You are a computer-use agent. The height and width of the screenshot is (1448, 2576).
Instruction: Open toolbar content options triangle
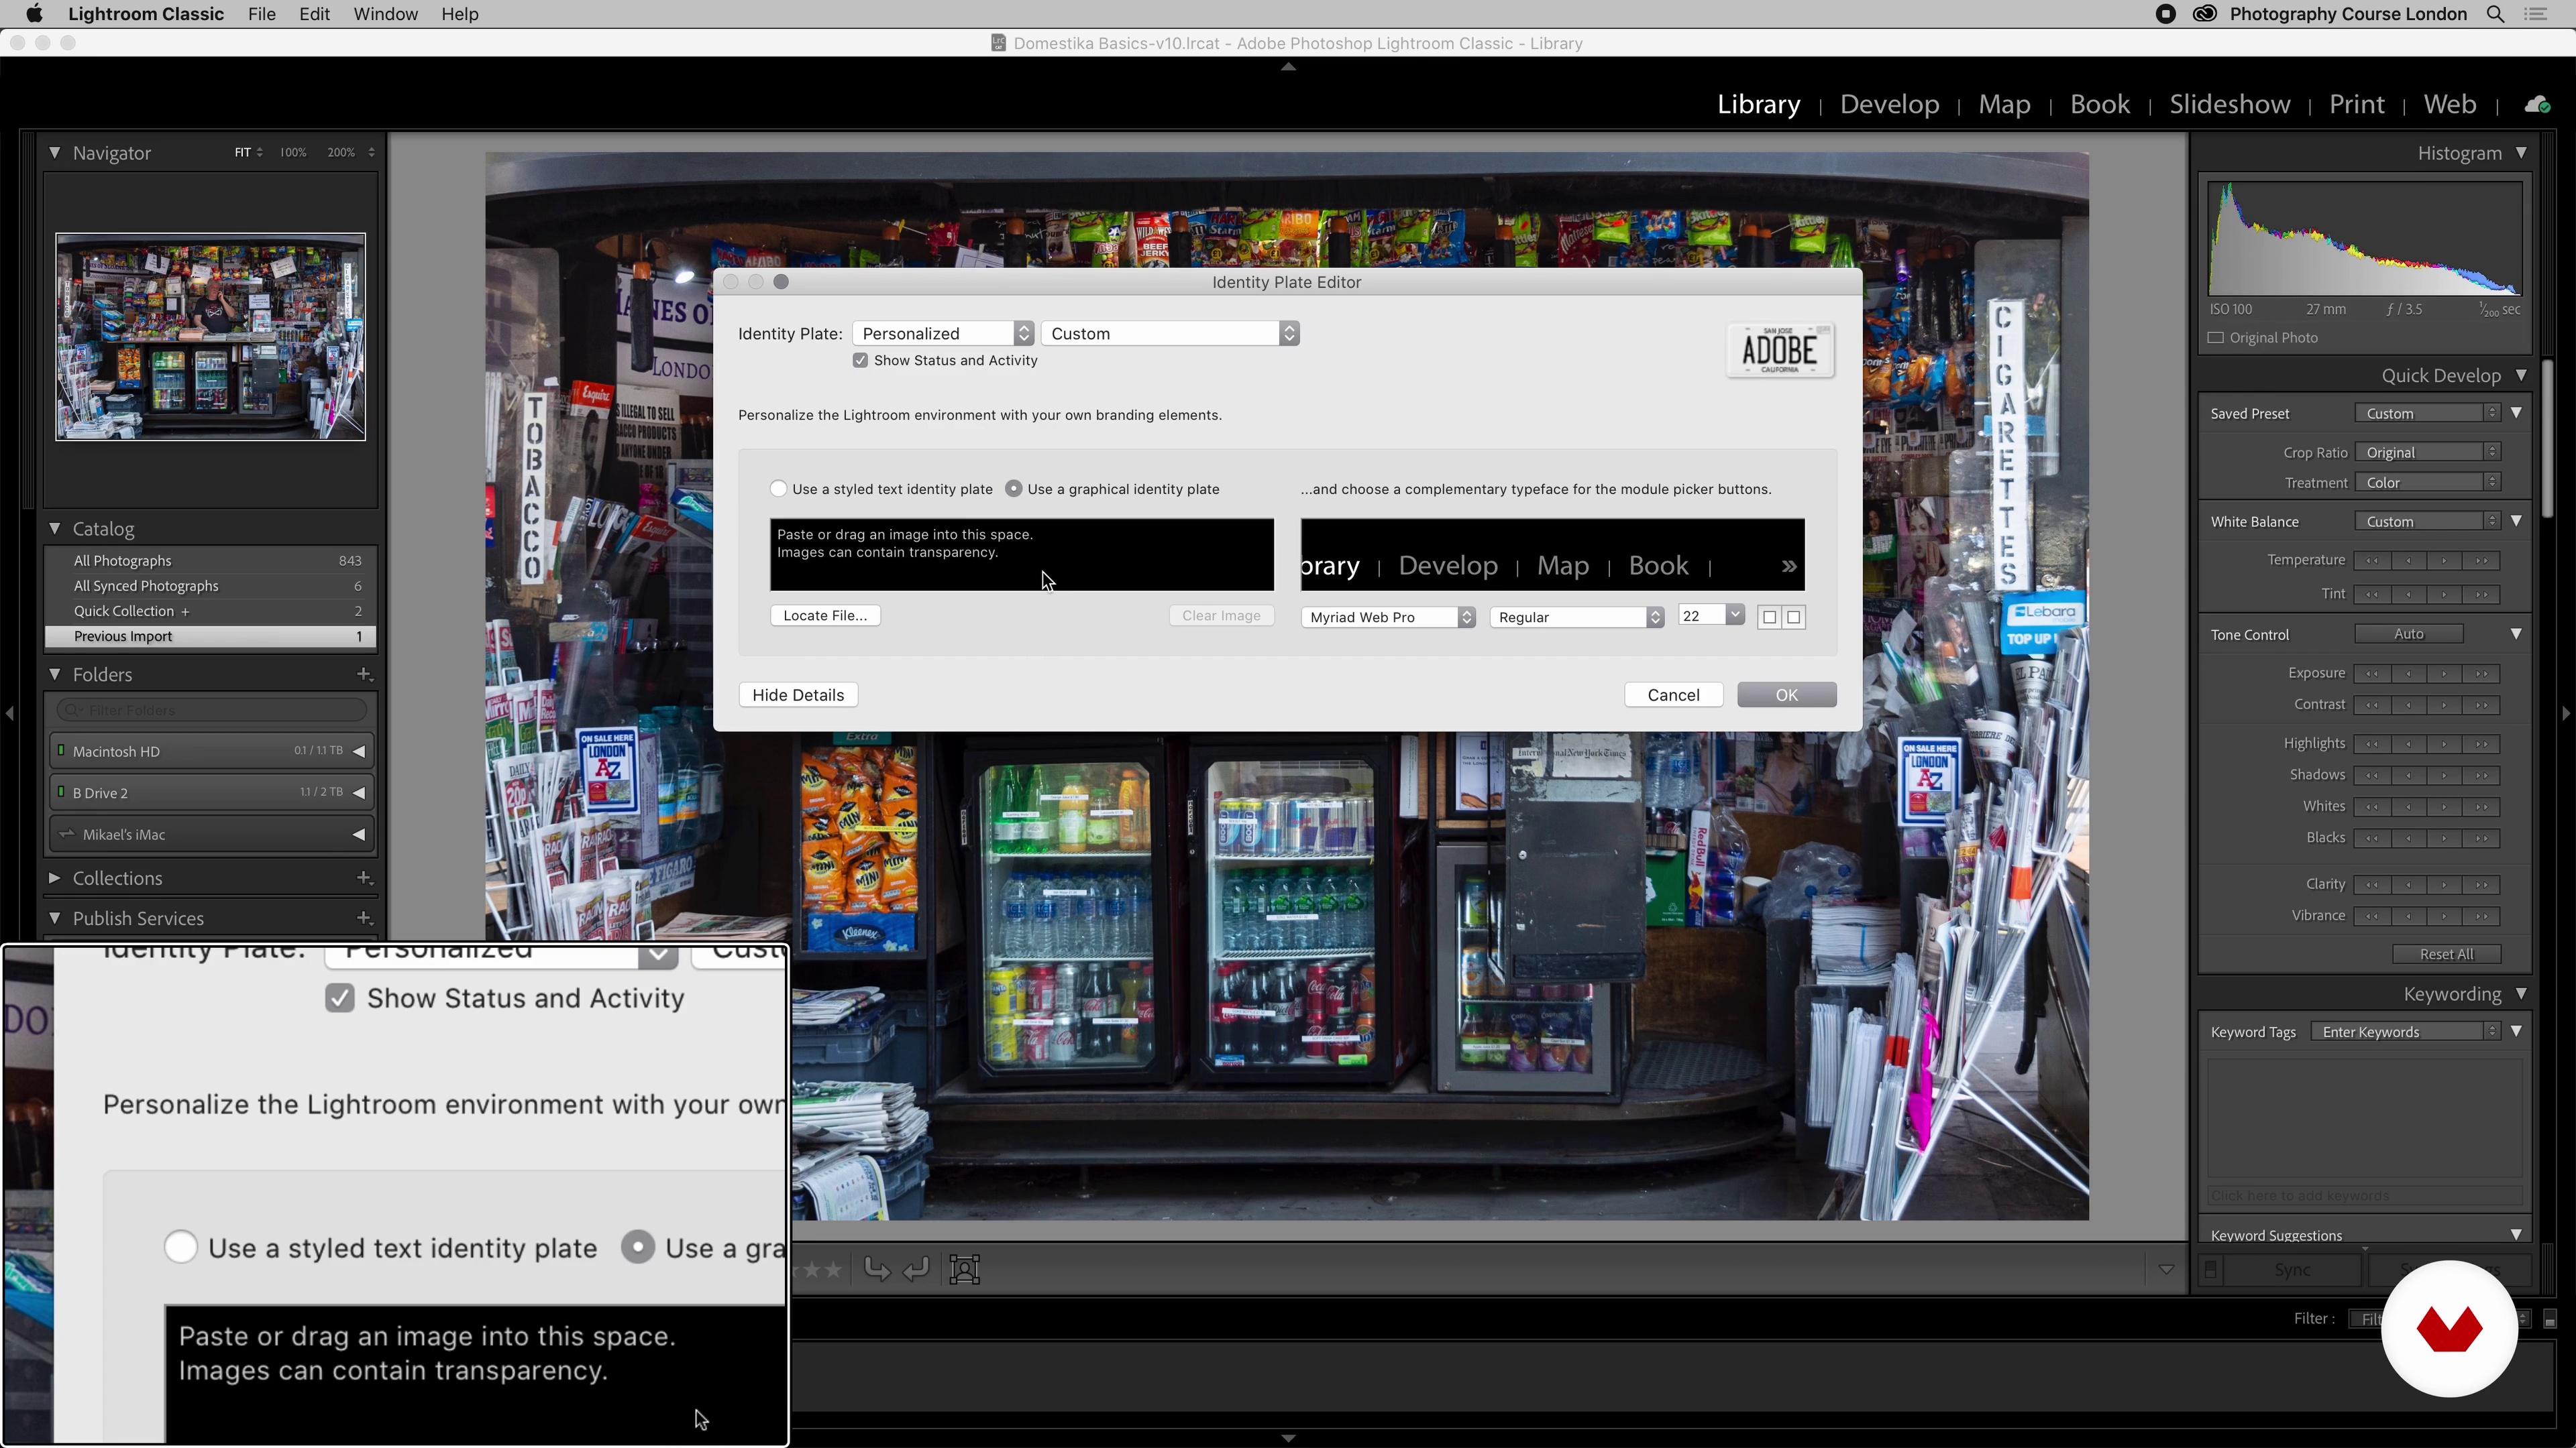2166,1270
